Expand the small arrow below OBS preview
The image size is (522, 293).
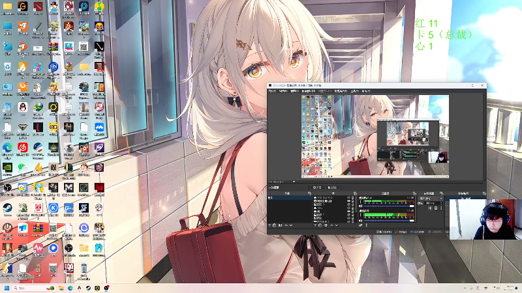[294, 182]
